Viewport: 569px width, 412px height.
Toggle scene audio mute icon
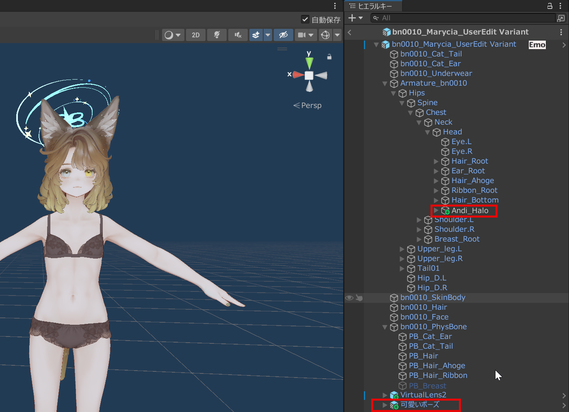click(x=238, y=35)
